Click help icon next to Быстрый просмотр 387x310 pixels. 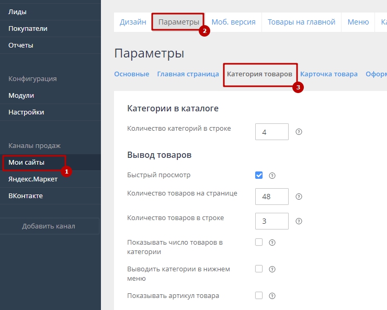click(x=272, y=176)
